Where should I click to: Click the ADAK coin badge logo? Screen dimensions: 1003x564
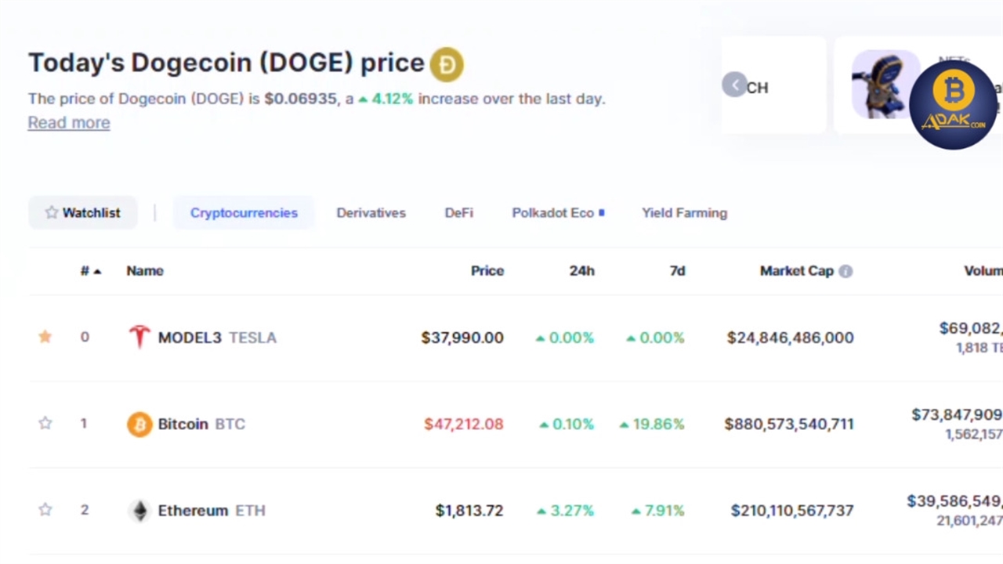click(953, 104)
